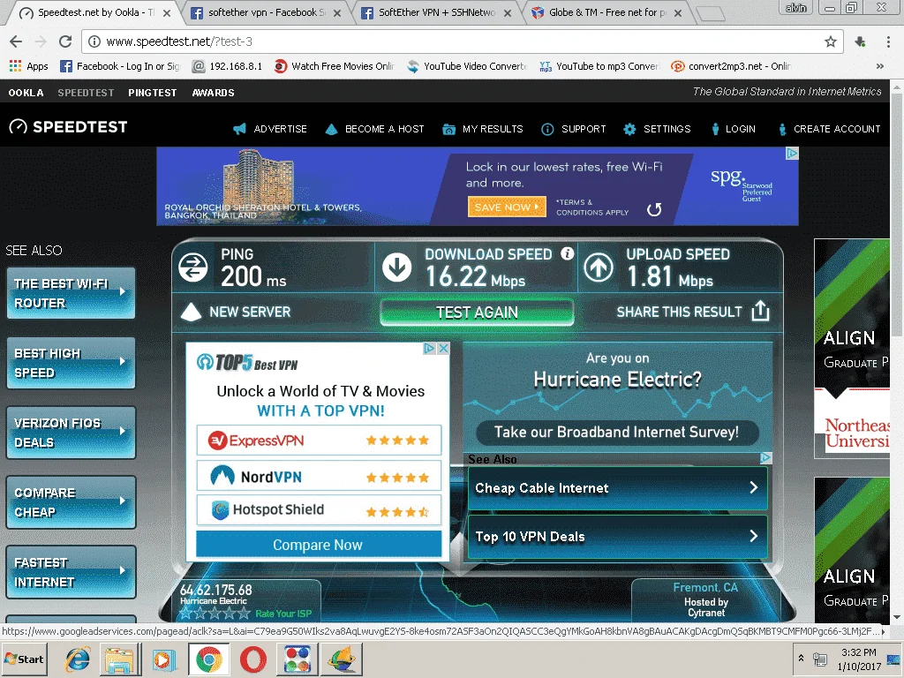Click the Compare Now button
Viewport: 904px width, 678px height.
click(318, 545)
